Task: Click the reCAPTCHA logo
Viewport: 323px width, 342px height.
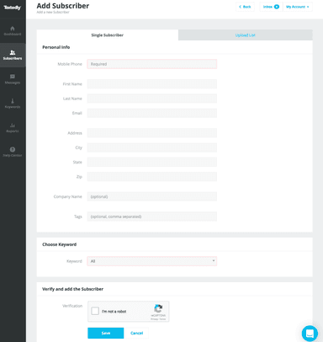Action: point(158,308)
